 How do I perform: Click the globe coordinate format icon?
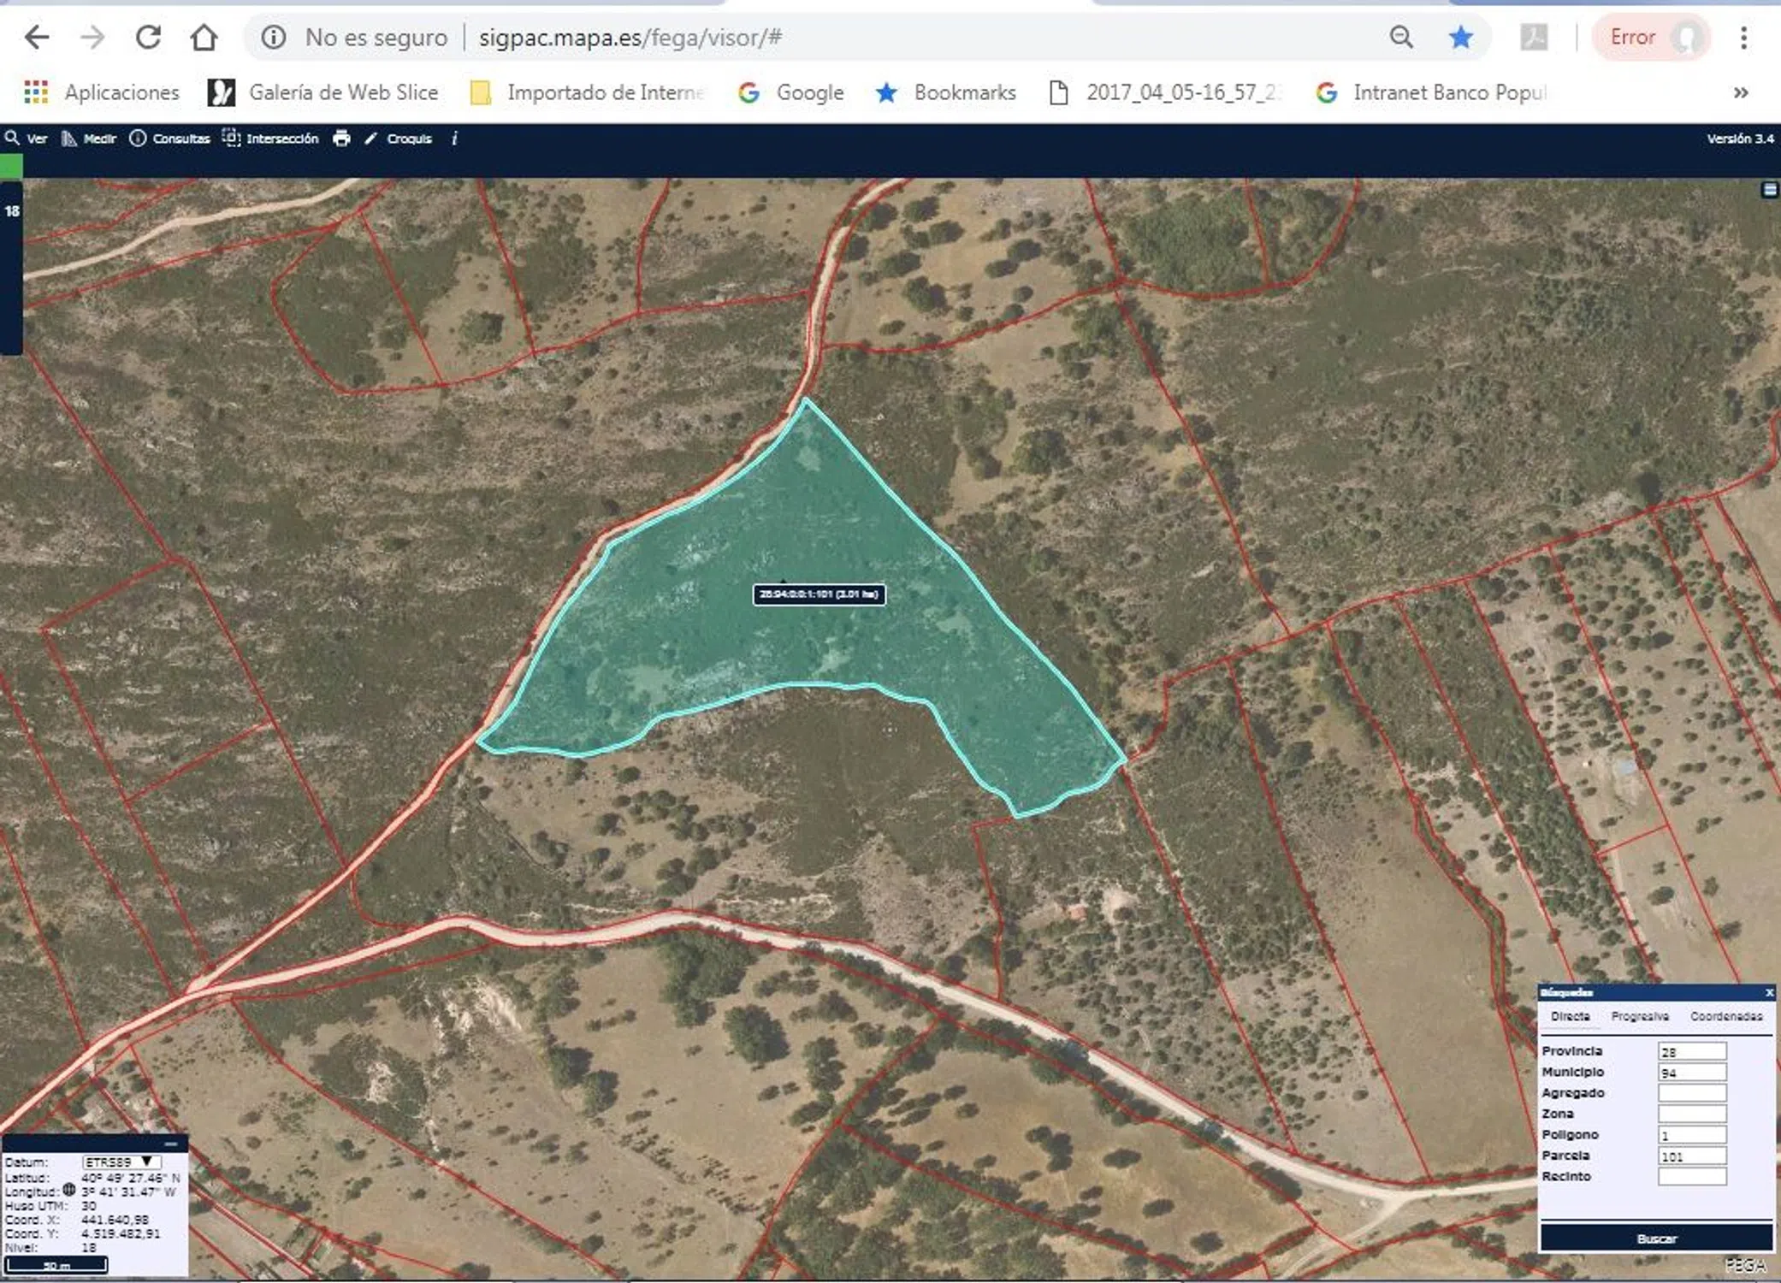click(69, 1190)
